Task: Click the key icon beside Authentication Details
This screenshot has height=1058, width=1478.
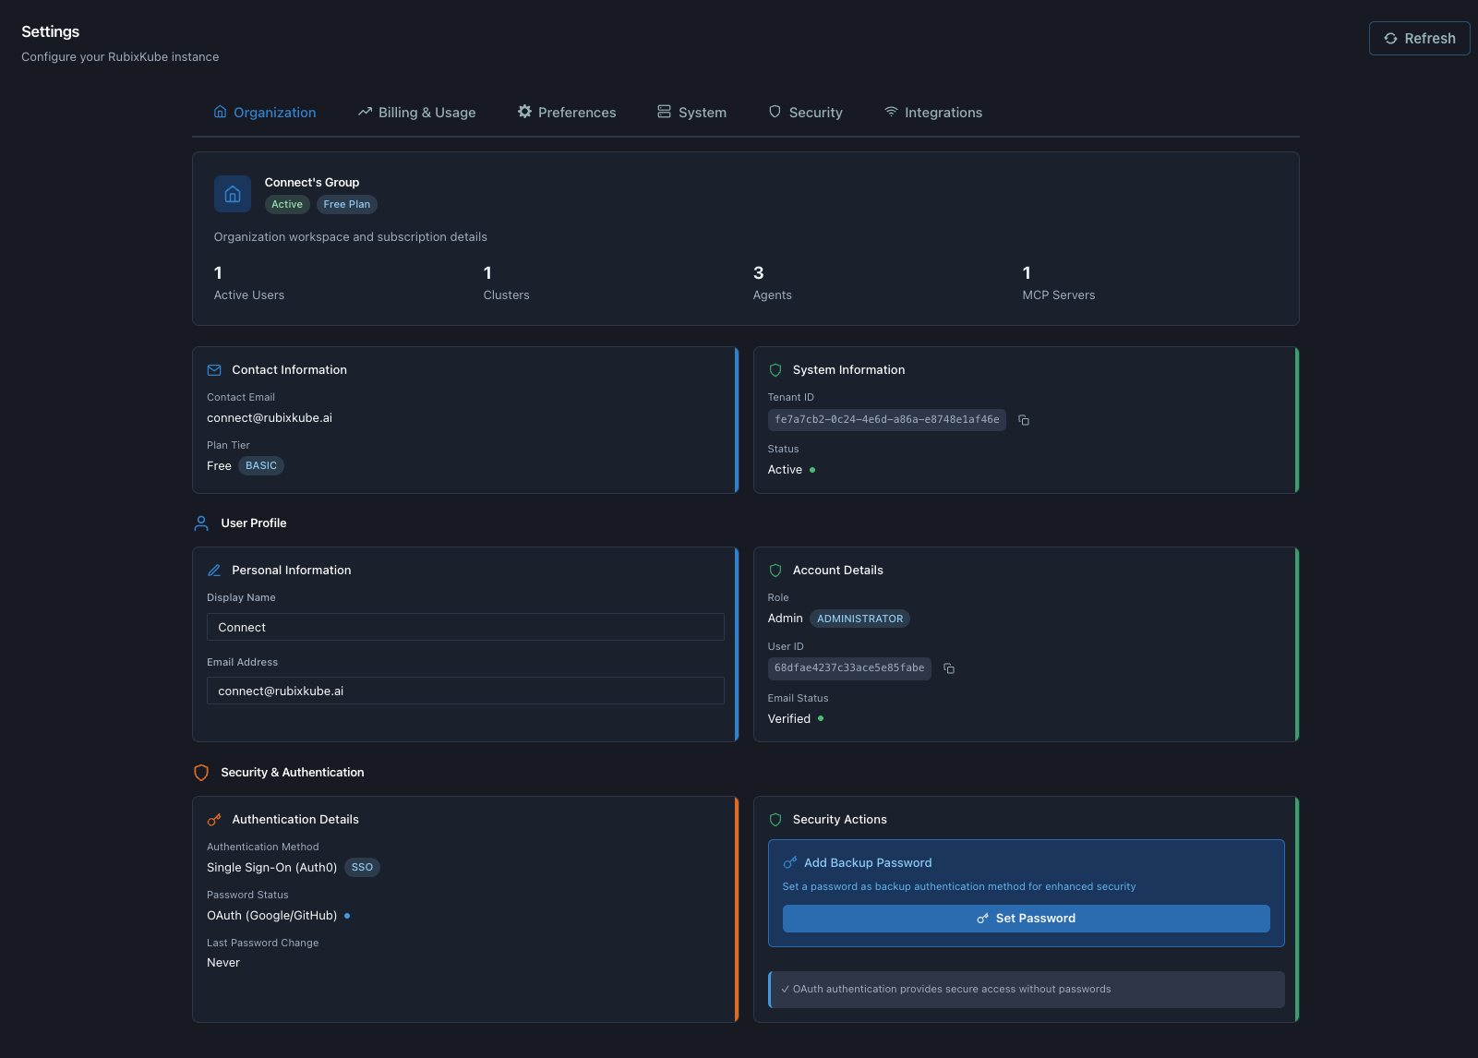Action: pyautogui.click(x=214, y=819)
